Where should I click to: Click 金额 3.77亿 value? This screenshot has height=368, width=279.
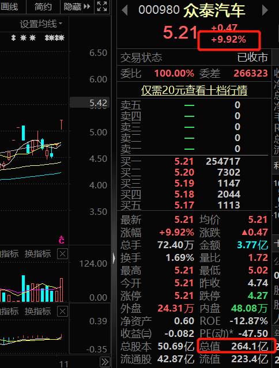[x=252, y=245]
